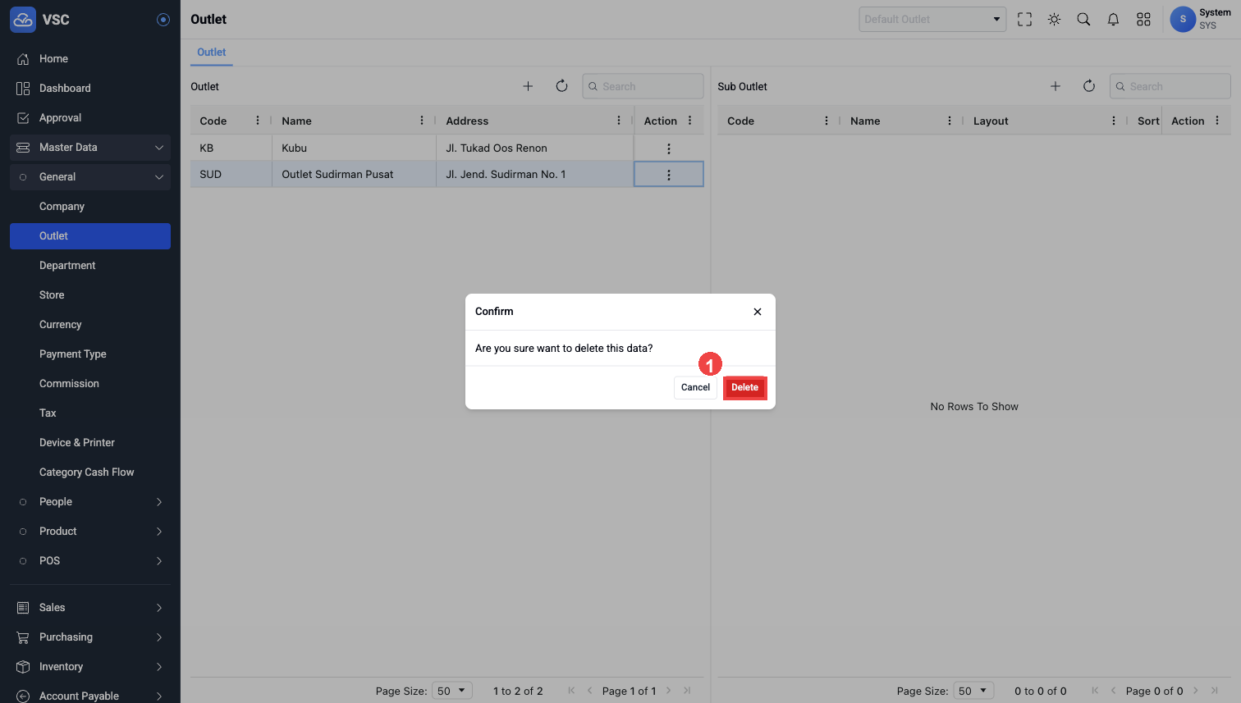This screenshot has width=1241, height=703.
Task: Go to previous page in Sub Outlet table
Action: coord(1113,691)
